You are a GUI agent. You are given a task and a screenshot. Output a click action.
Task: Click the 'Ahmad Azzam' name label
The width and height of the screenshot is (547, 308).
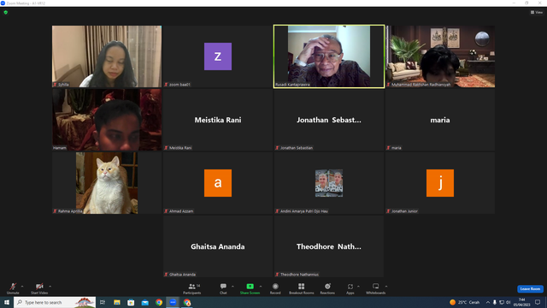click(x=181, y=211)
